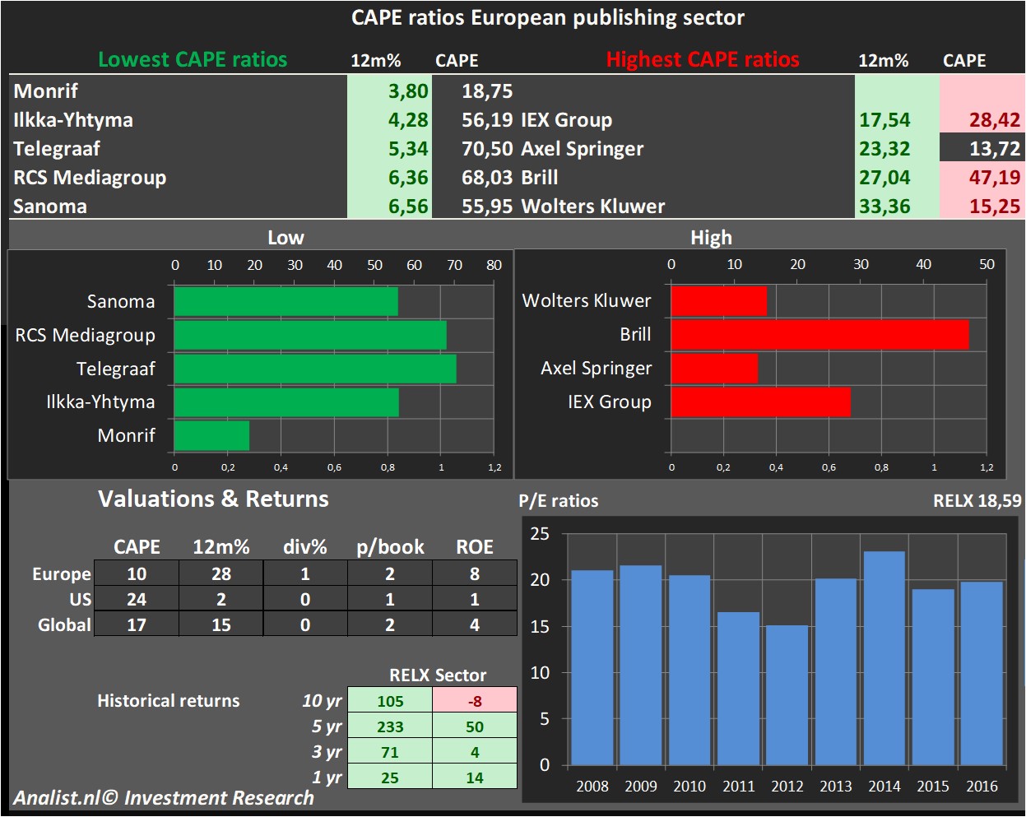1026x817 pixels.
Task: Click the 'Valuations & Returns' heading
Action: click(213, 499)
